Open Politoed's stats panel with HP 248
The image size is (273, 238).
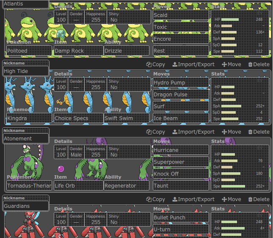point(240,33)
